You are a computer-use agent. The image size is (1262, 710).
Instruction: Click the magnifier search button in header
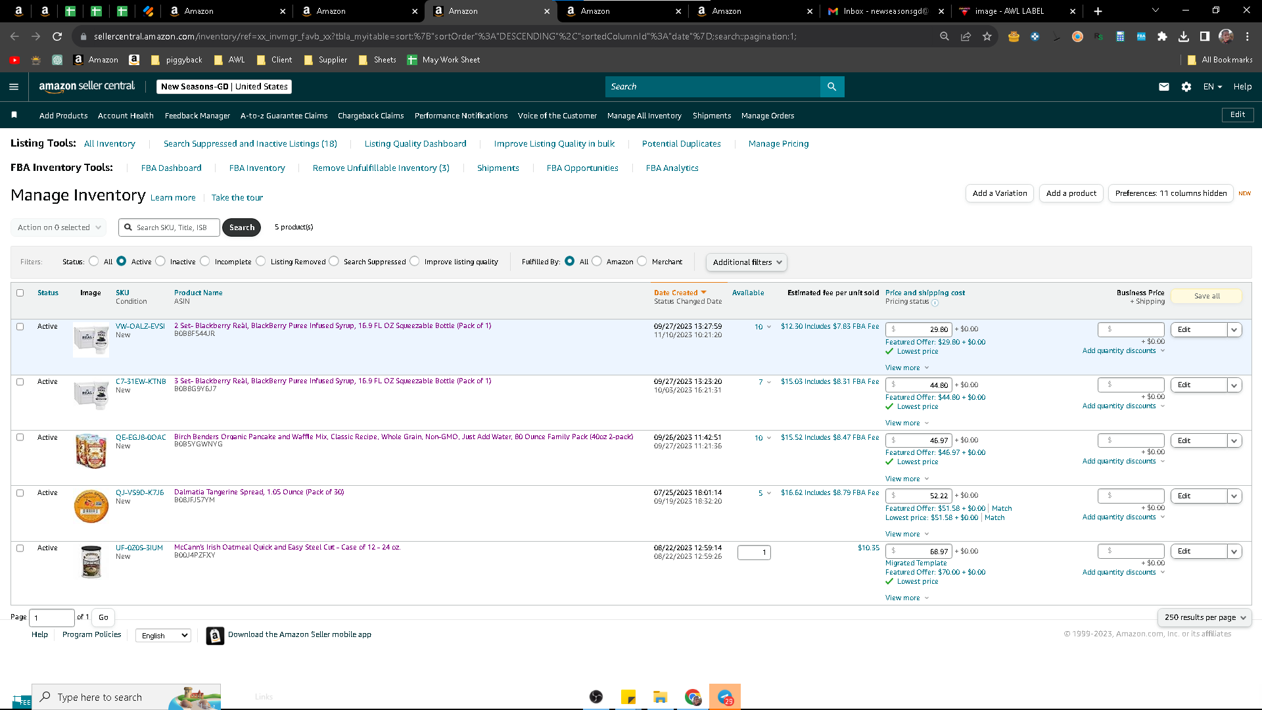[x=832, y=87]
